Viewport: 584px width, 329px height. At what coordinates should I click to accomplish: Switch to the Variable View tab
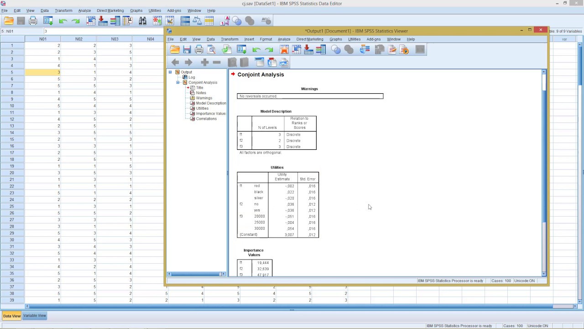(x=35, y=316)
